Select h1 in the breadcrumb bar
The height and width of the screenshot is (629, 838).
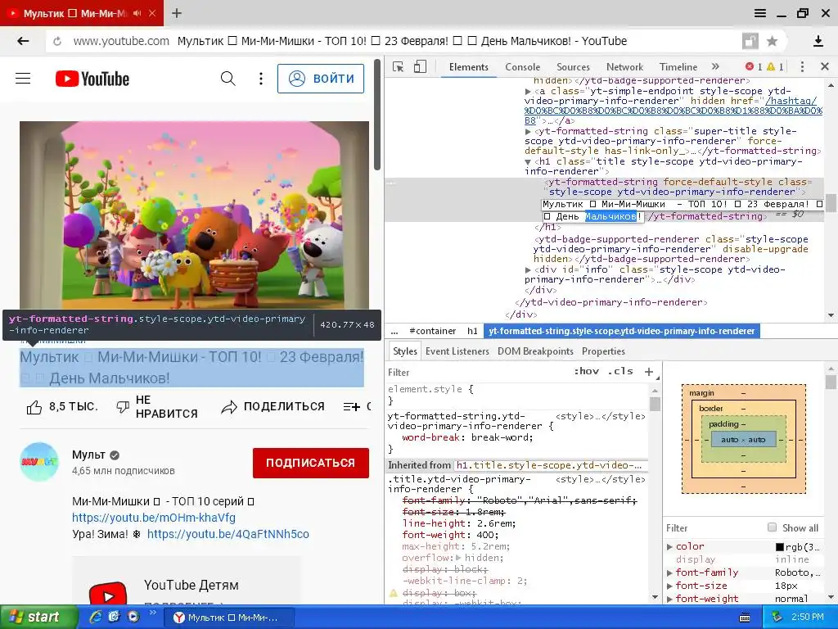(472, 331)
